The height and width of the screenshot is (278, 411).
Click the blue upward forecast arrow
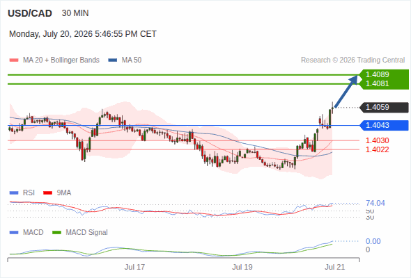(346, 91)
